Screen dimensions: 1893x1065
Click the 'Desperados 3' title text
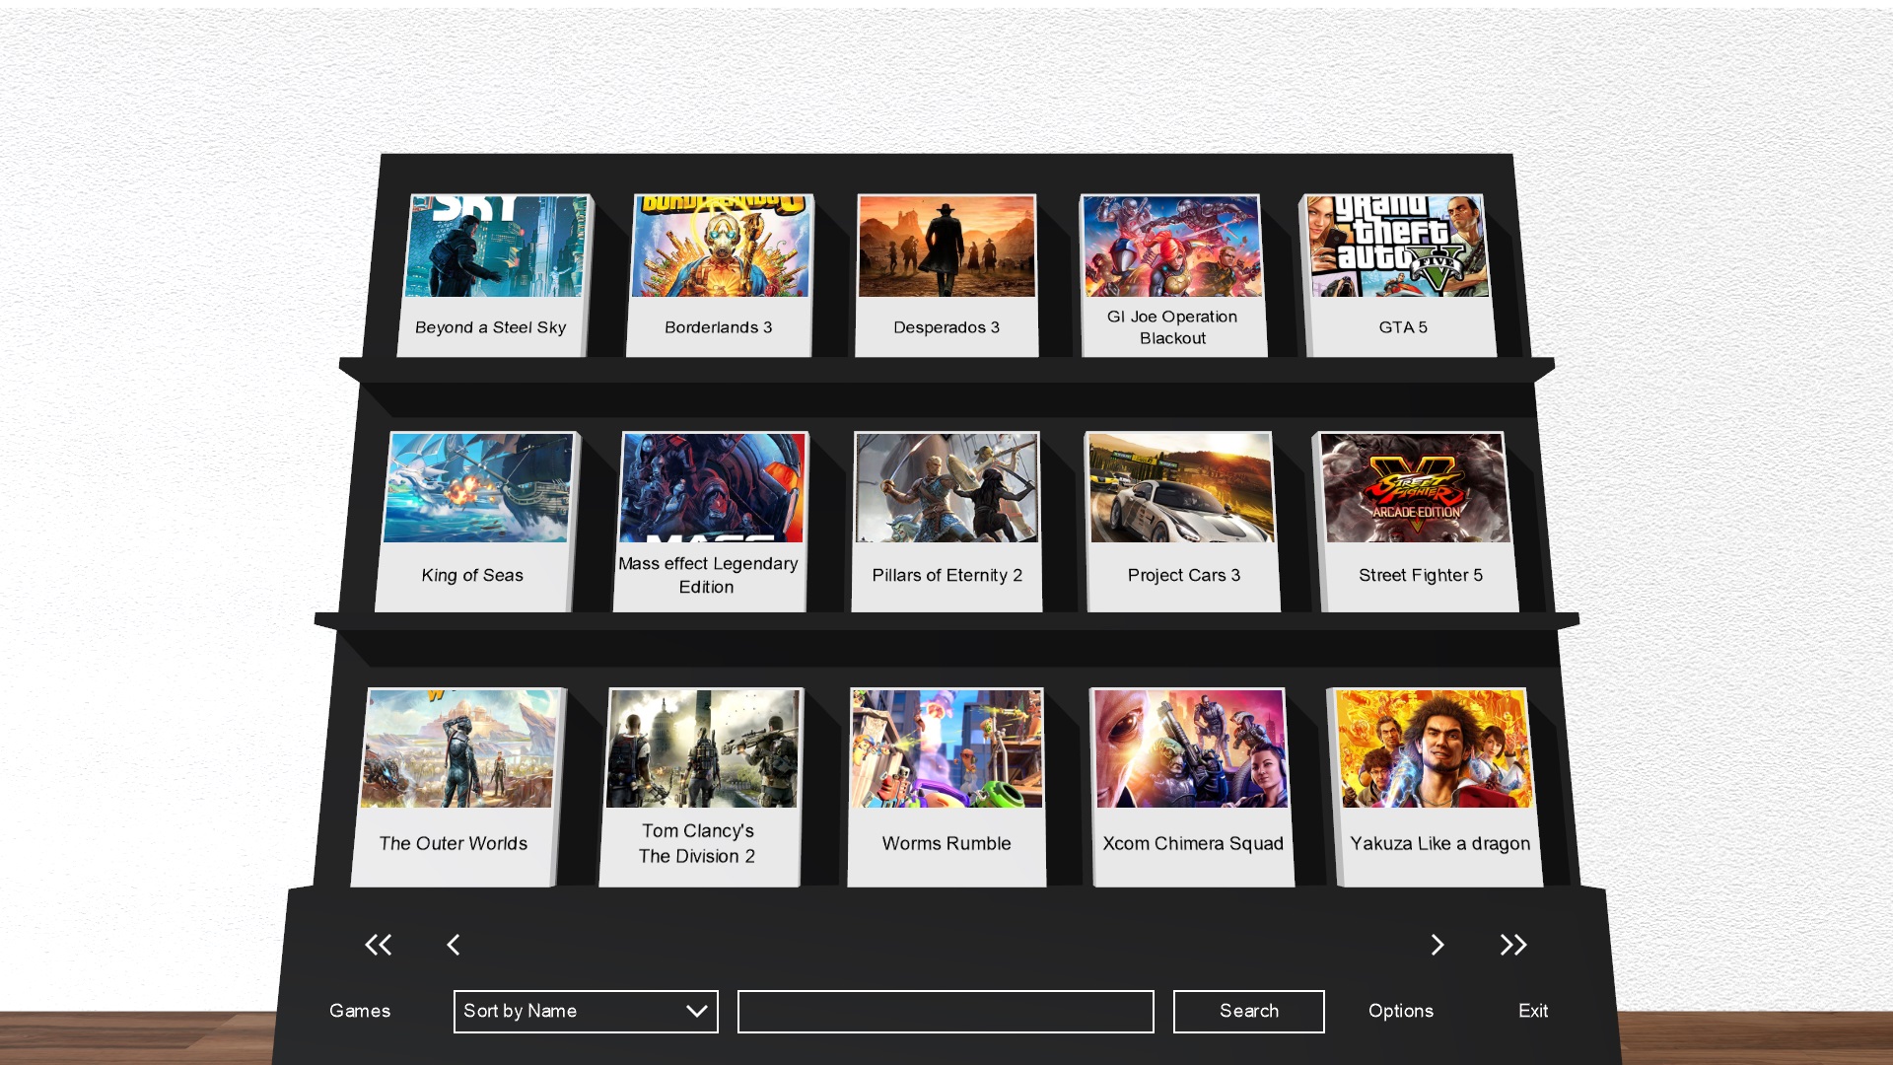[946, 327]
